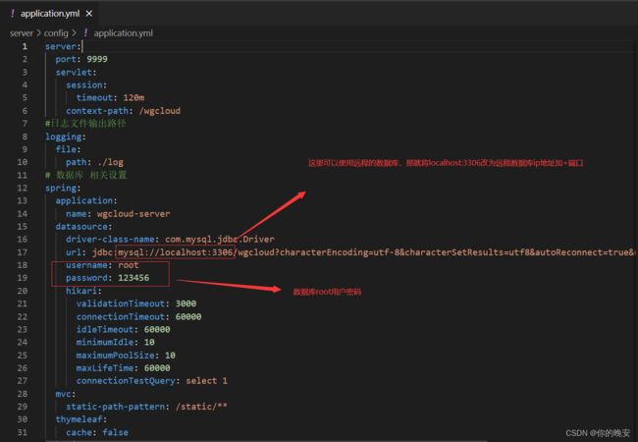This screenshot has height=442, width=638.
Task: Click line number 1 in the gutter
Action: click(x=25, y=46)
